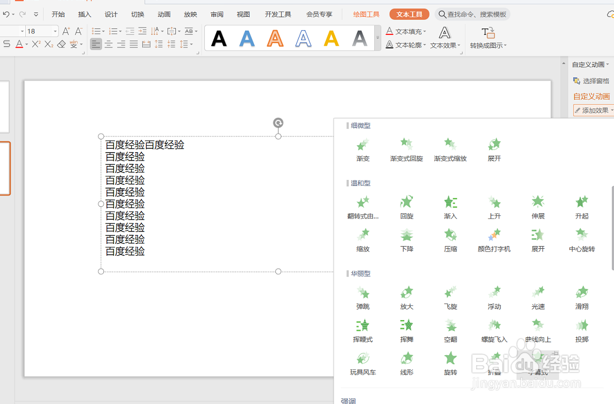
Task: Click the increase font size icon
Action: (x=66, y=30)
